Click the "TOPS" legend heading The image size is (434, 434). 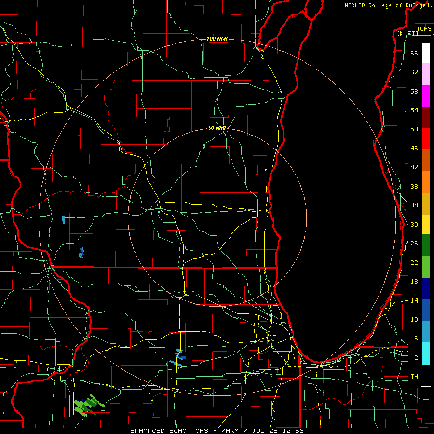point(424,28)
